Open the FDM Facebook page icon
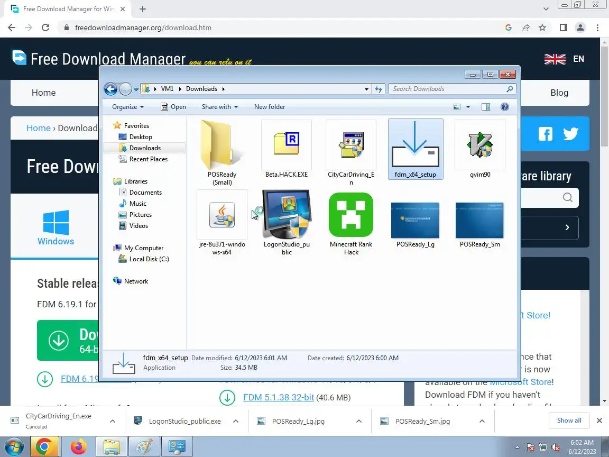 tap(546, 134)
